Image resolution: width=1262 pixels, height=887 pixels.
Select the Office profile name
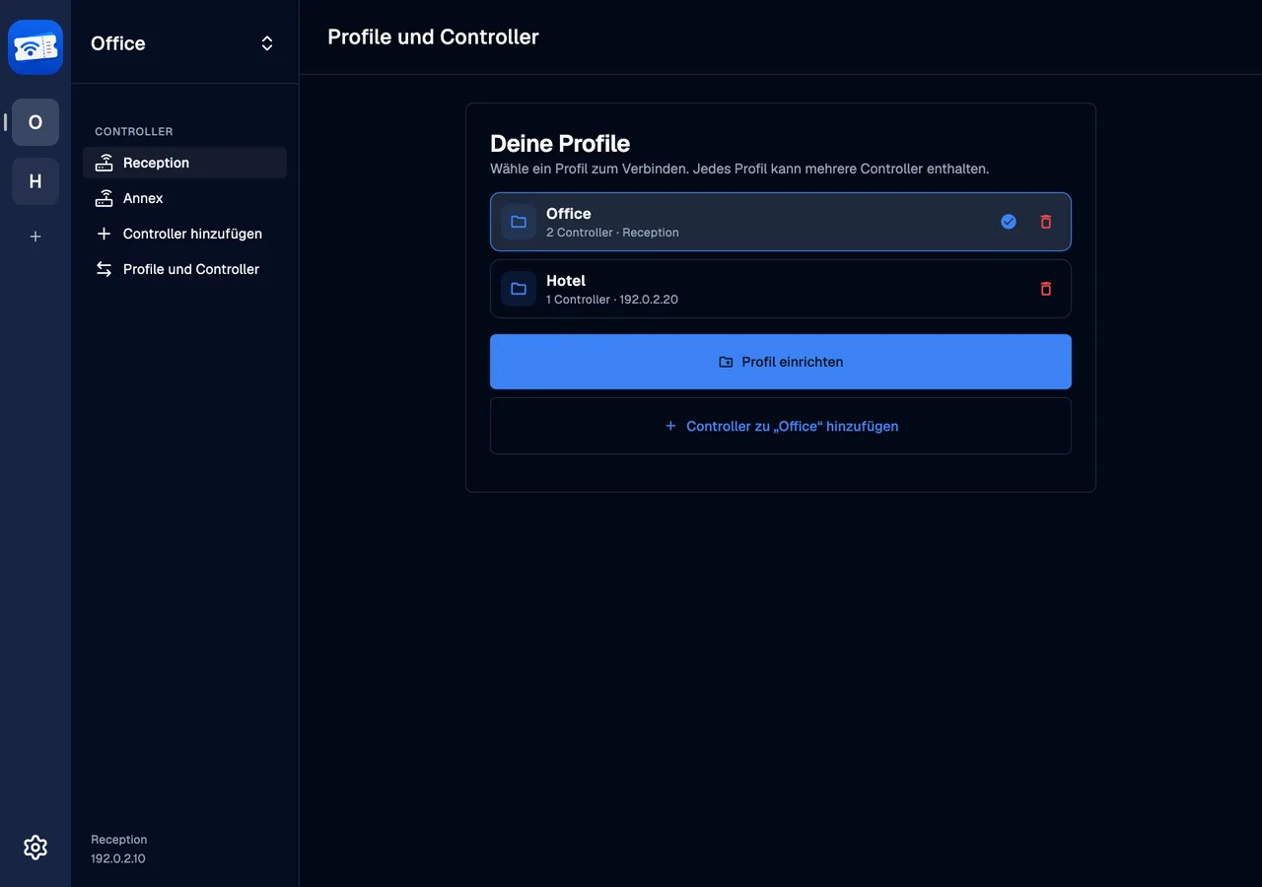coord(569,214)
